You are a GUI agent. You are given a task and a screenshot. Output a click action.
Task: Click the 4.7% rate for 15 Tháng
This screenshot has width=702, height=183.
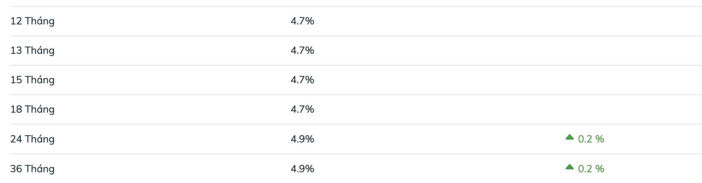[x=302, y=80]
